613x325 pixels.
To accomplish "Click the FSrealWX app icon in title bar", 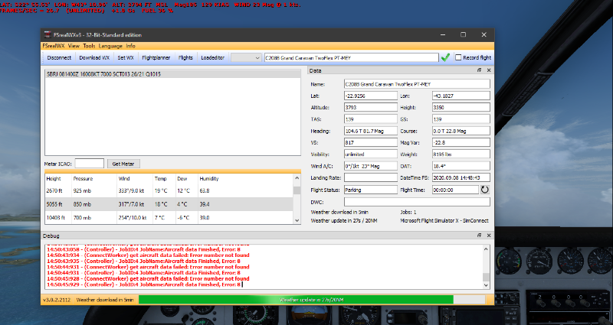I will coord(48,34).
